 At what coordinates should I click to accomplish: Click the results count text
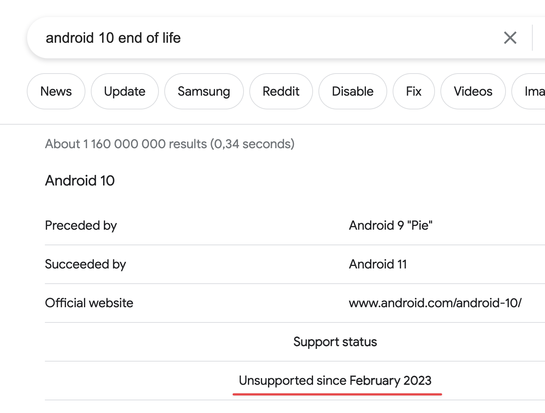pos(169,144)
